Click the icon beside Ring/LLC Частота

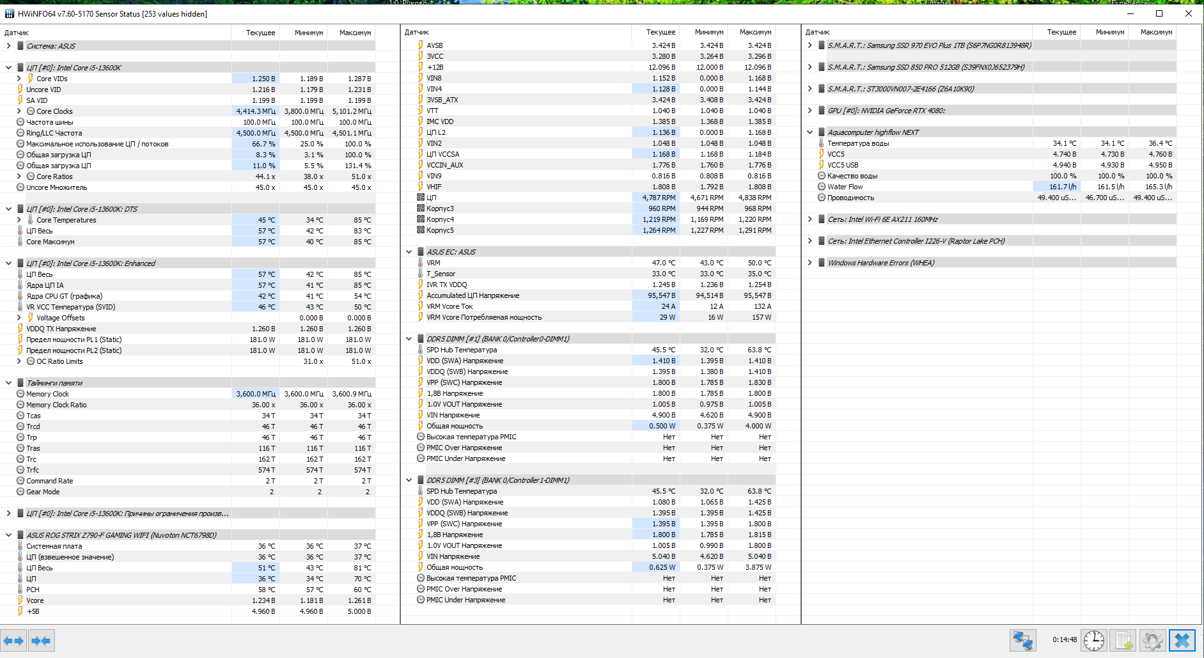click(20, 133)
